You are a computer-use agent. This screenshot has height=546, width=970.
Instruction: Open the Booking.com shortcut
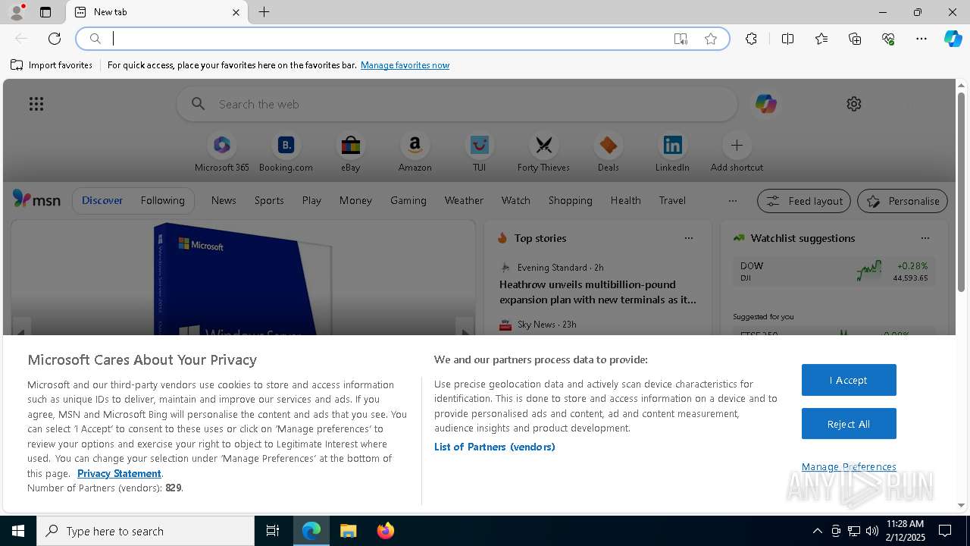[286, 152]
